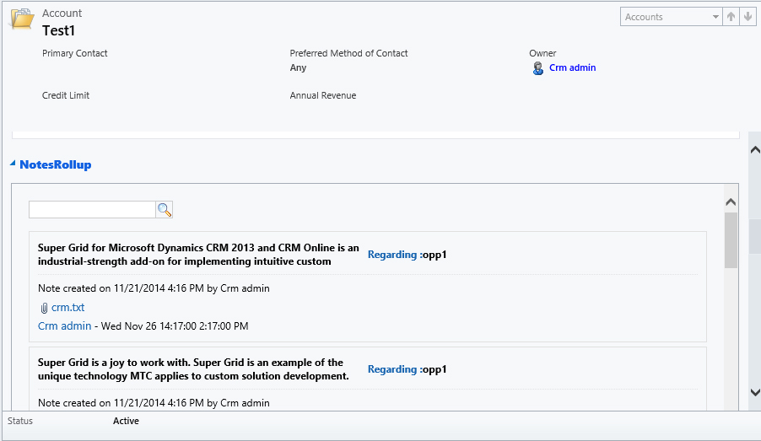Image resolution: width=761 pixels, height=441 pixels.
Task: Click the magnifier search icon in NotesRollup
Action: click(164, 210)
